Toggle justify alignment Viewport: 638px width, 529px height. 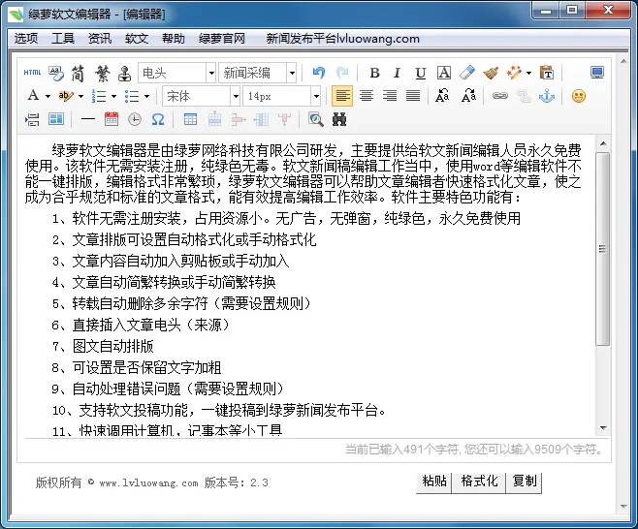tap(413, 96)
